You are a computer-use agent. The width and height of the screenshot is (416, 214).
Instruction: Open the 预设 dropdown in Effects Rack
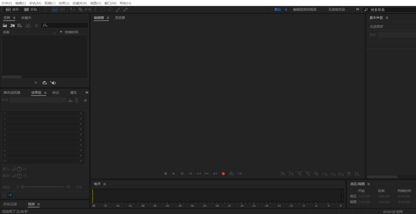click(38, 100)
